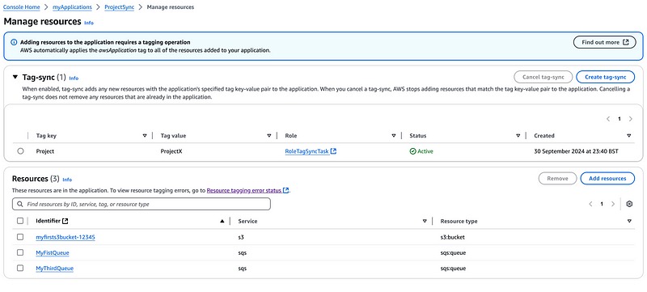This screenshot has width=647, height=292.
Task: Check the MyThirdQueue row checkbox
Action: pos(20,268)
